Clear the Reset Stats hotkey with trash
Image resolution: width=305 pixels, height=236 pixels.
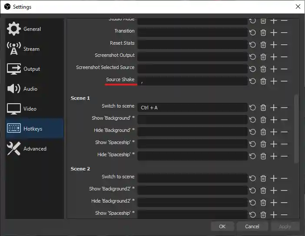(x=263, y=45)
